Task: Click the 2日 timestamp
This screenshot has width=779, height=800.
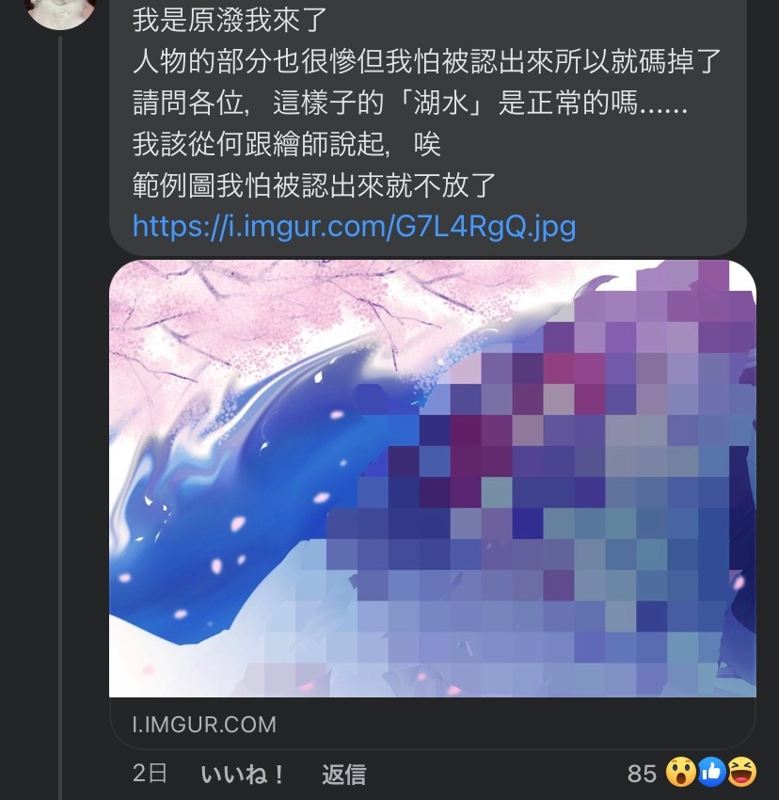Action: [x=150, y=774]
